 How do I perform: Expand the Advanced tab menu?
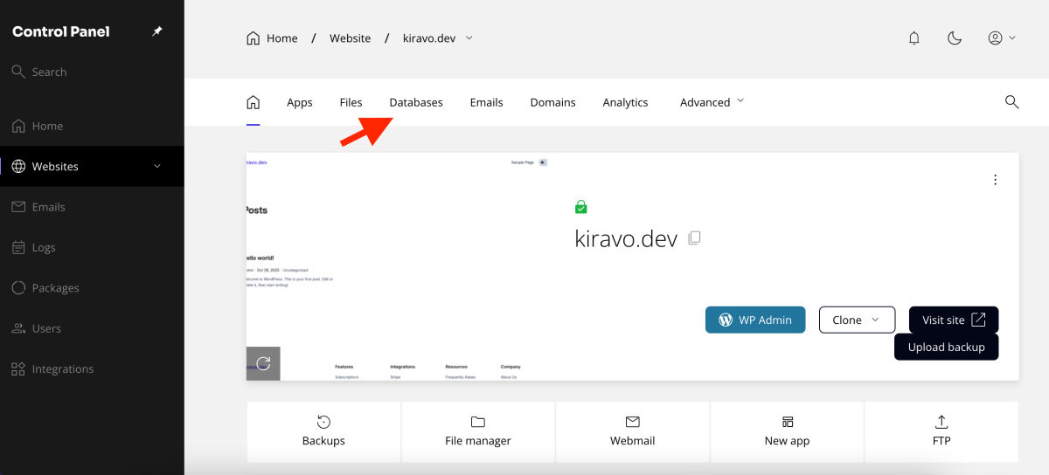712,102
